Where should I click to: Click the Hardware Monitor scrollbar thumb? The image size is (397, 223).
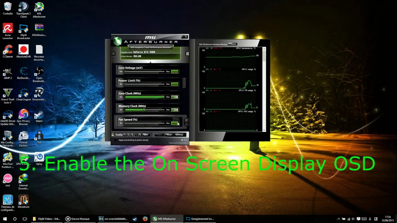click(x=264, y=56)
